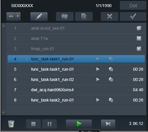Image resolution: width=148 pixels, height=132 pixels.
Task: Select the fmap_run-01 protocol row
Action: coord(76,49)
